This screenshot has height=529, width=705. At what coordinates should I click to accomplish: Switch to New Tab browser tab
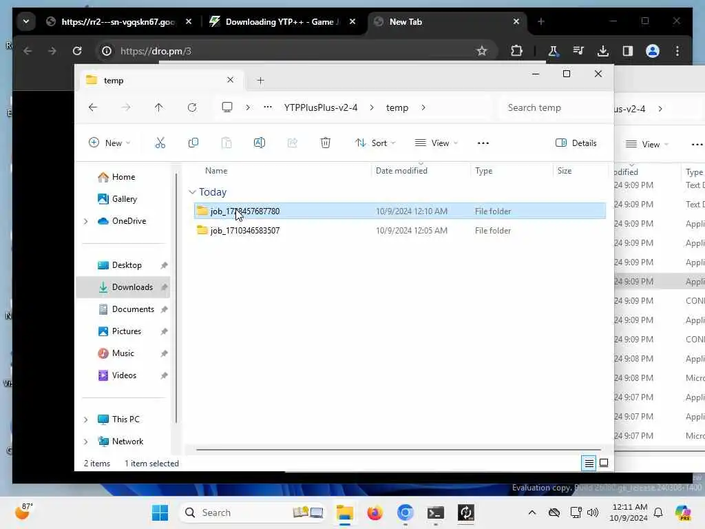tap(447, 21)
